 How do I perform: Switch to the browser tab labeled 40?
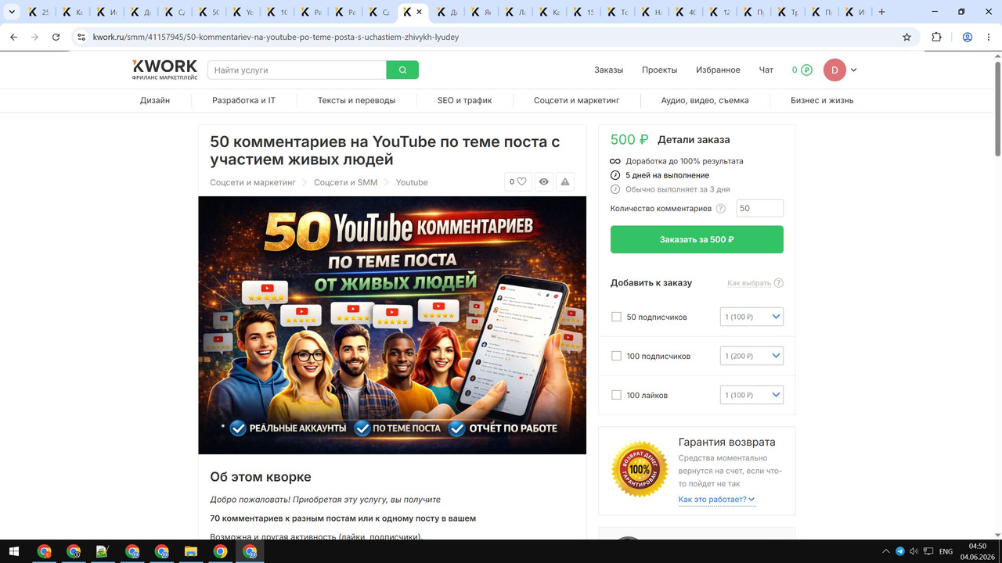point(685,12)
